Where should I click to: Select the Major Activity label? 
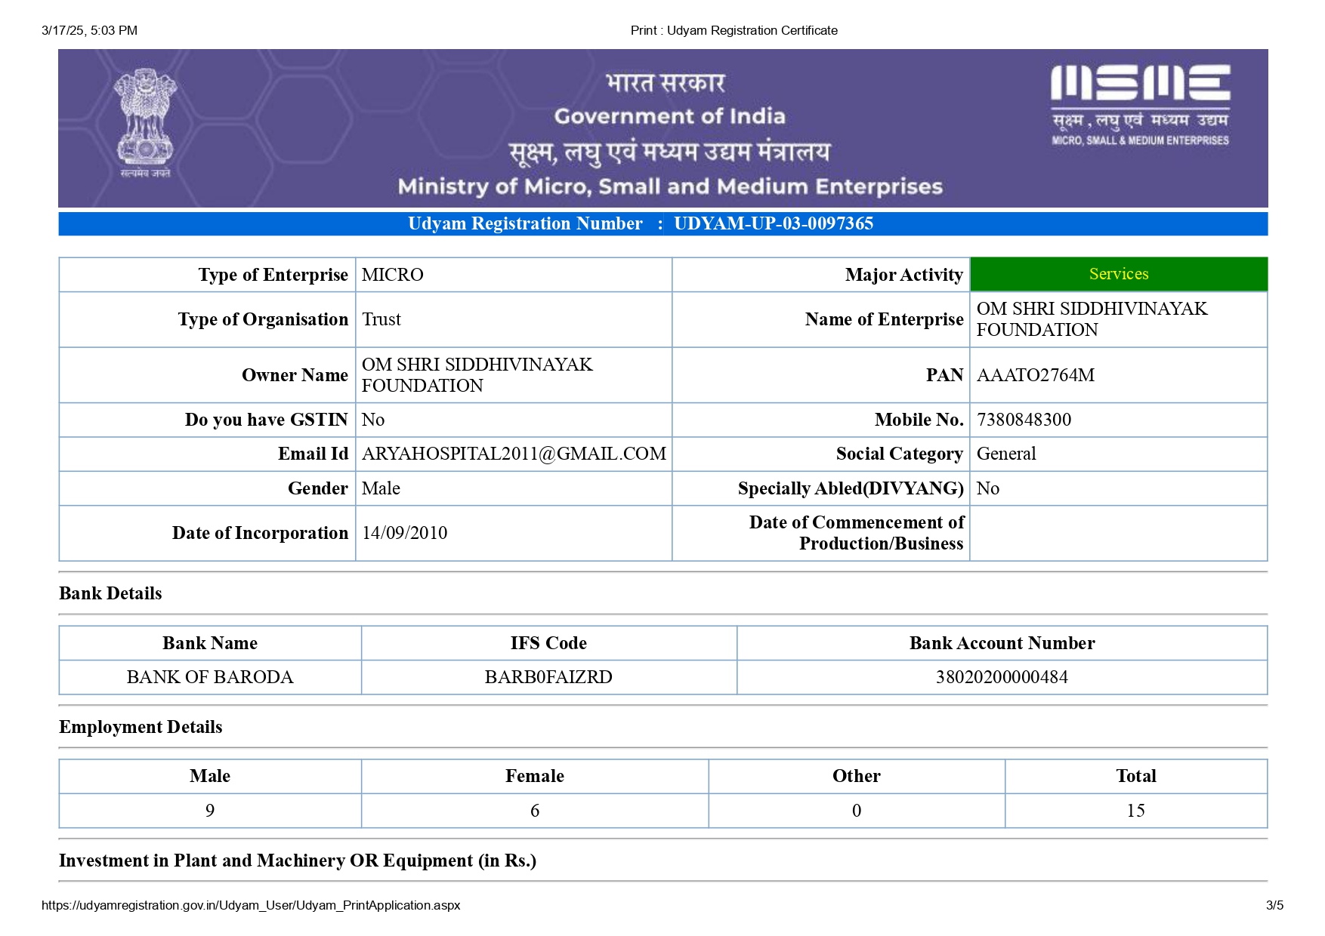coord(904,275)
